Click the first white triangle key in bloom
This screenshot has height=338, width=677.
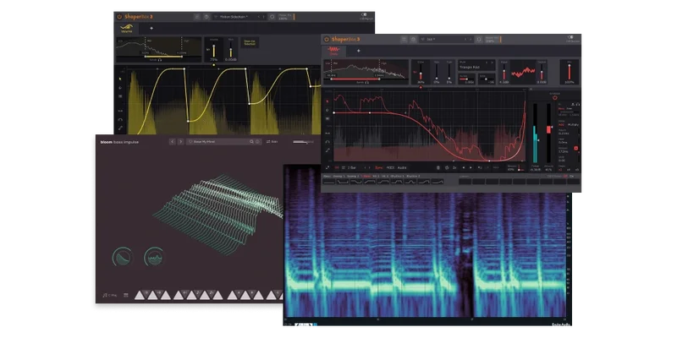(139, 295)
